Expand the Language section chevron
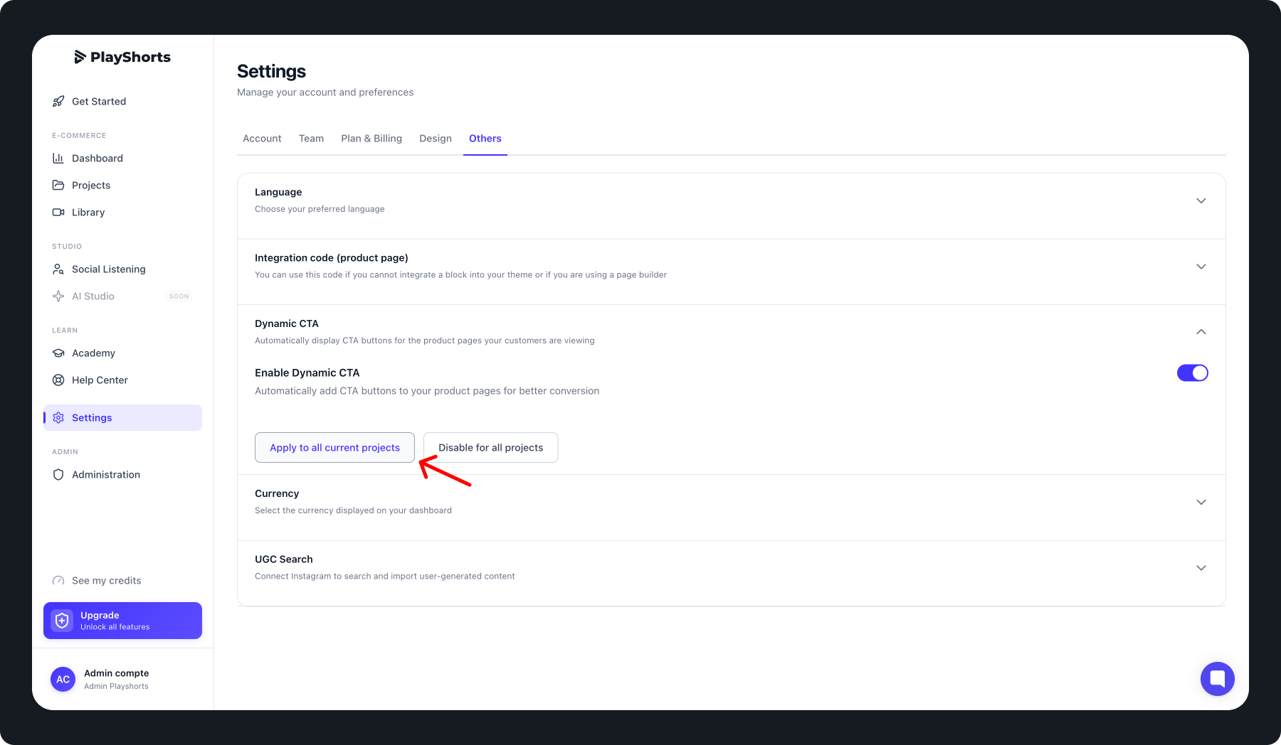Viewport: 1281px width, 745px height. click(1201, 201)
